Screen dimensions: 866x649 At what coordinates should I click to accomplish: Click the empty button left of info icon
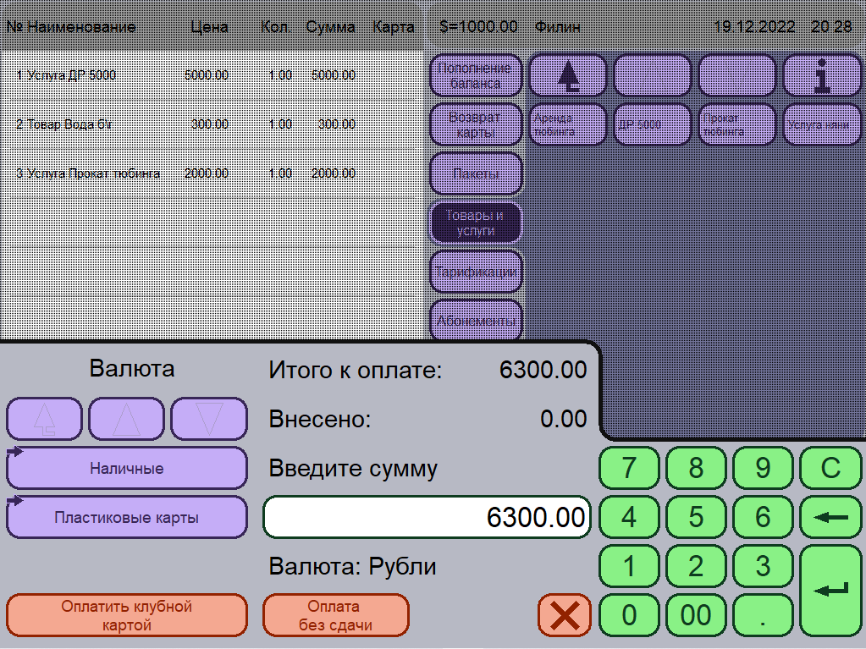pyautogui.click(x=737, y=75)
